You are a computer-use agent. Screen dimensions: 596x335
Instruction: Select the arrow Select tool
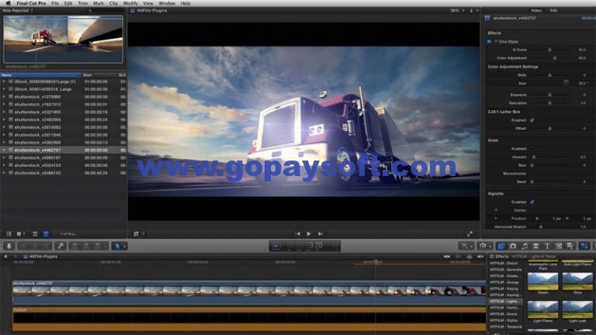pos(116,246)
